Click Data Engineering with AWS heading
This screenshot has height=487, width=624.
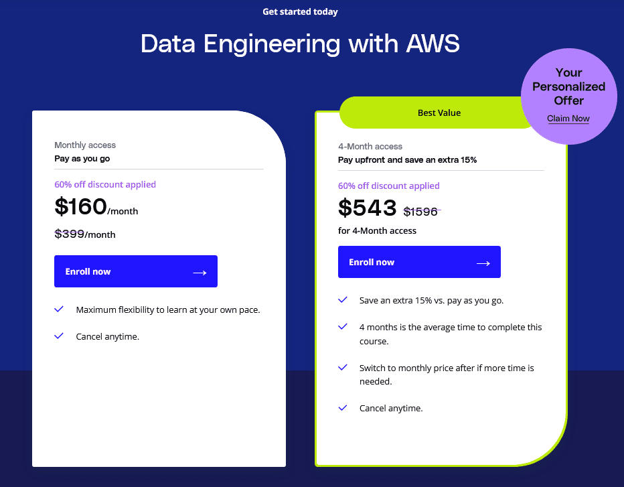click(x=300, y=44)
